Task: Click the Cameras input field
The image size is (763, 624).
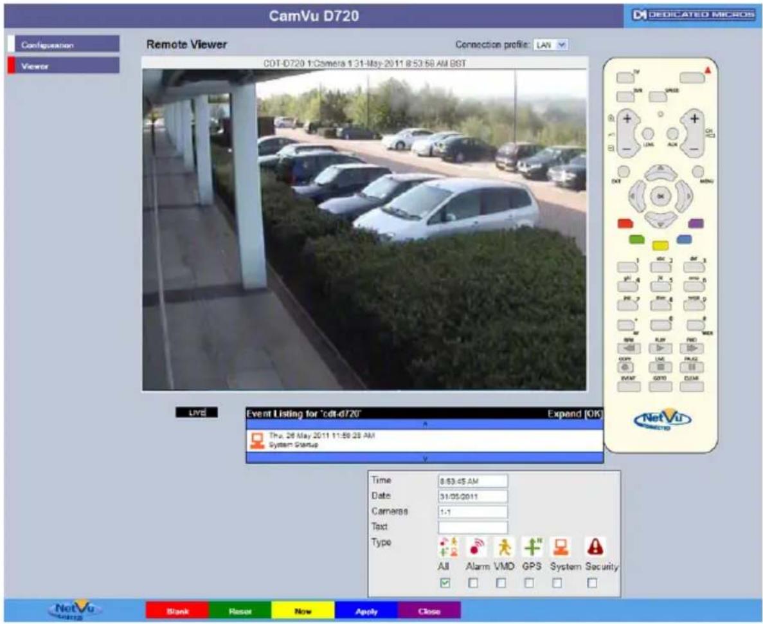Action: 473,512
